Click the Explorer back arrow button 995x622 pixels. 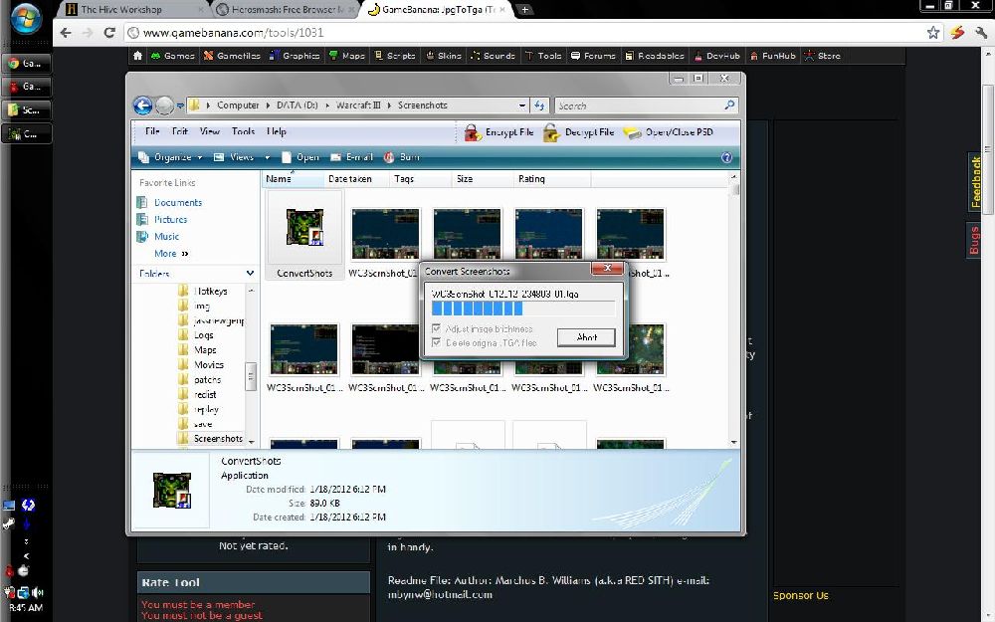142,105
